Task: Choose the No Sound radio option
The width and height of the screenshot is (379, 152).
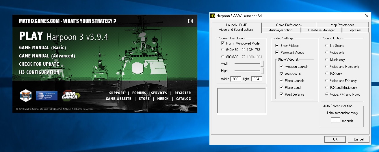Action: pos(327,45)
